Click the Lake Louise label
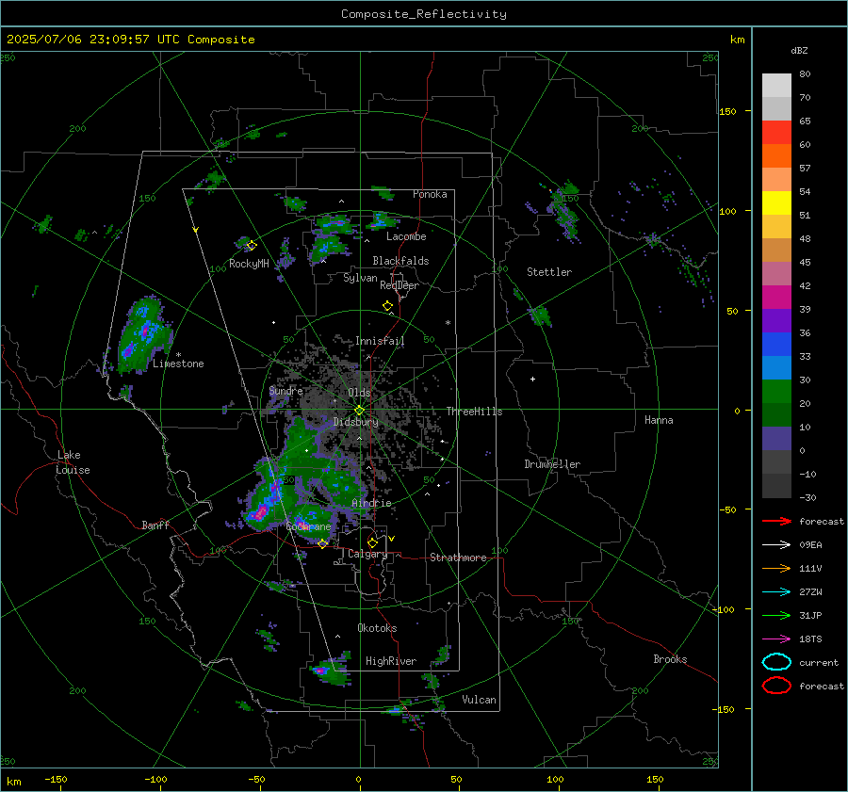Image resolution: width=848 pixels, height=792 pixels. point(73,462)
